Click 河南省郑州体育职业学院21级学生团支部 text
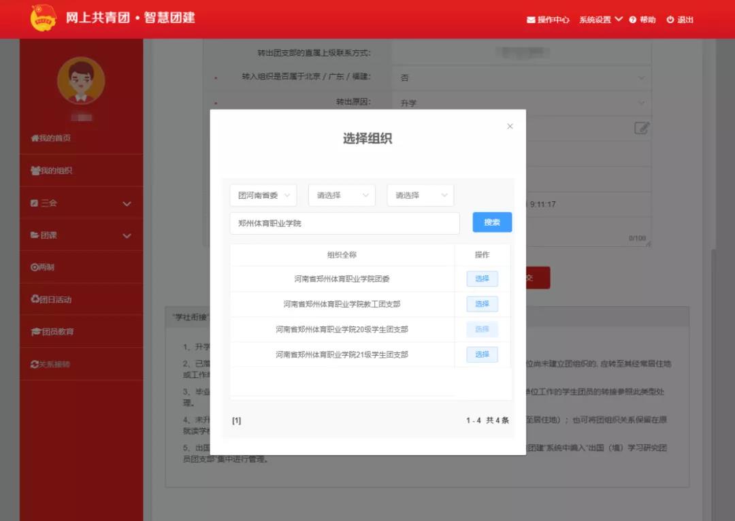Screen dimensions: 735x521 point(342,354)
